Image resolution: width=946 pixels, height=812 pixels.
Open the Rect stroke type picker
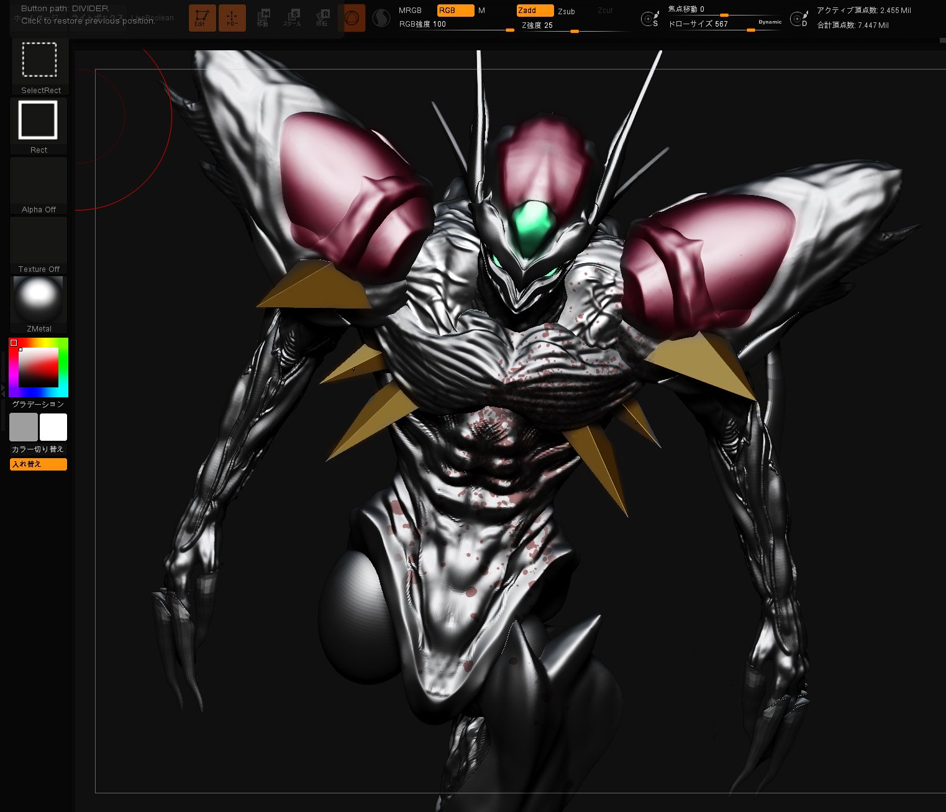pyautogui.click(x=39, y=127)
